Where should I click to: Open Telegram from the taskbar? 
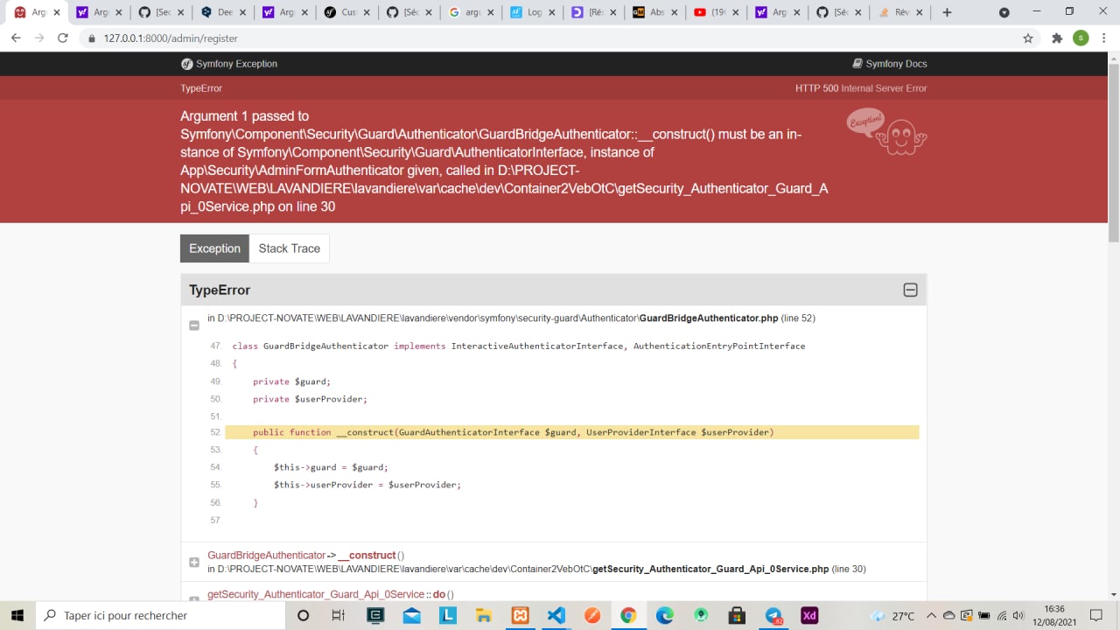[x=773, y=615]
